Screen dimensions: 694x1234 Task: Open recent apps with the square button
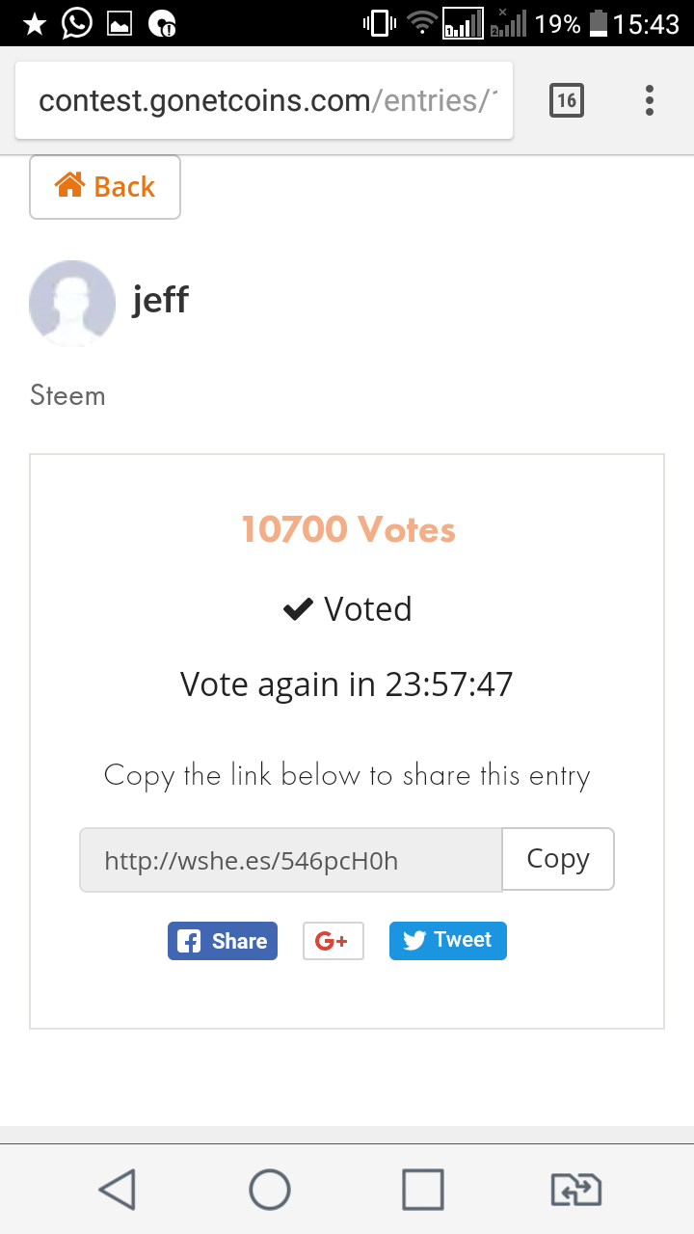tap(422, 1189)
